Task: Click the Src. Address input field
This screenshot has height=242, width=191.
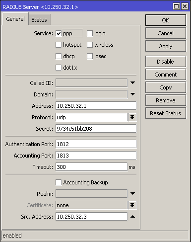Action: (91, 217)
